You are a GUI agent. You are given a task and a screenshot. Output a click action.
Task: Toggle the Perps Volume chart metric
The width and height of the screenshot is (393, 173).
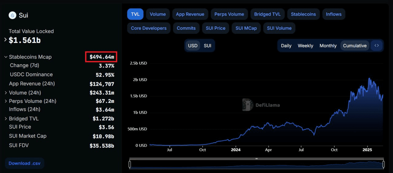click(229, 14)
